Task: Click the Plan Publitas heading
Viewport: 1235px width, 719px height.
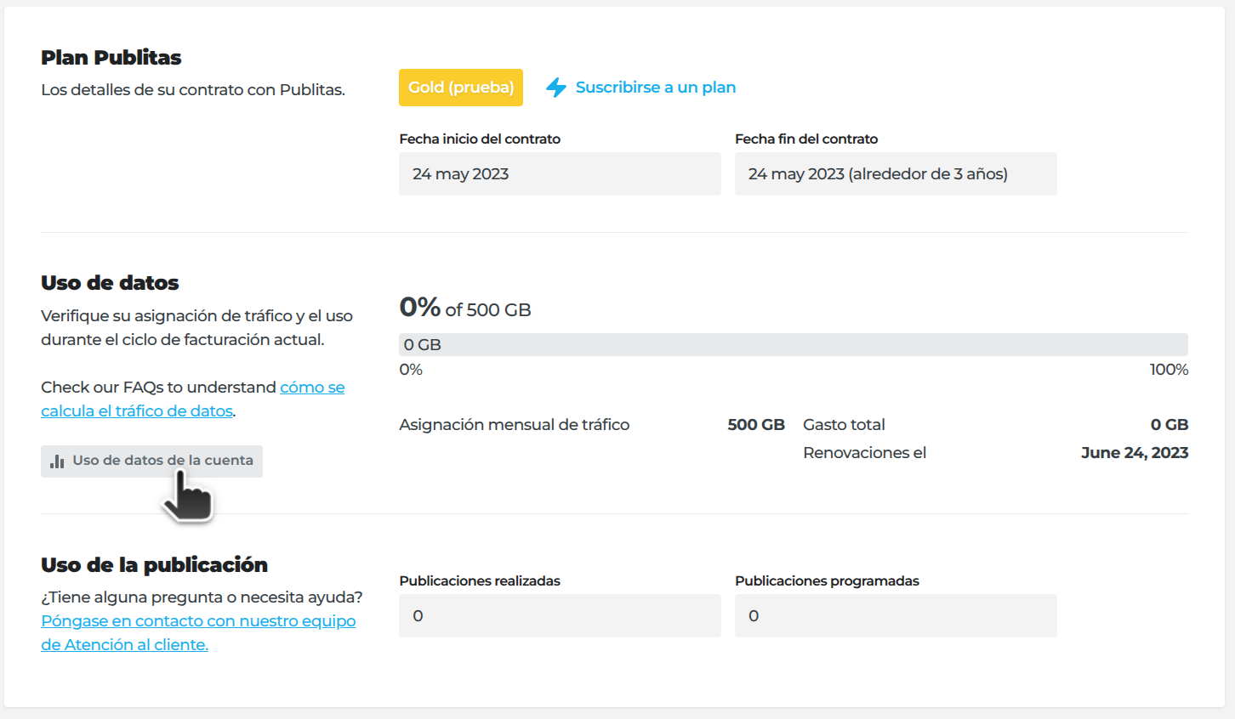Action: (111, 58)
